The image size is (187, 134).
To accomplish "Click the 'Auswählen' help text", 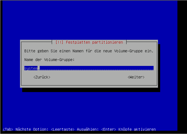I will (x=87, y=129).
